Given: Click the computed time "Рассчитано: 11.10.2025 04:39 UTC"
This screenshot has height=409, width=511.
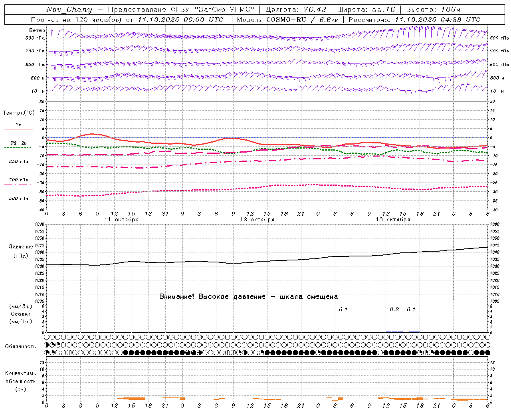Looking at the screenshot, I should [x=414, y=20].
